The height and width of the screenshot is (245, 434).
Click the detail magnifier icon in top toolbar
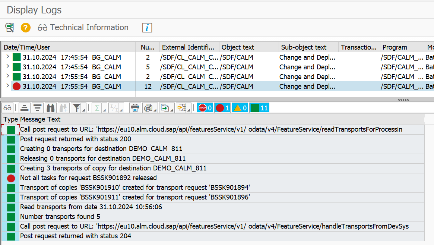point(9,28)
